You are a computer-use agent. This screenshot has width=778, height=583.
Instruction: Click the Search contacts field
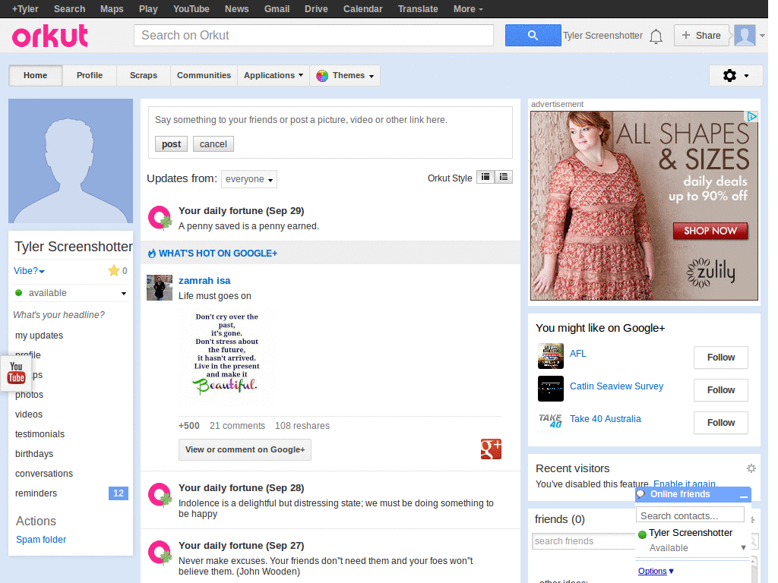[x=690, y=516]
